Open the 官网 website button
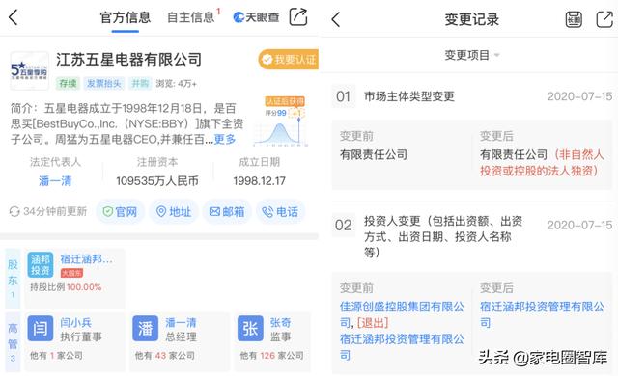 pos(120,212)
